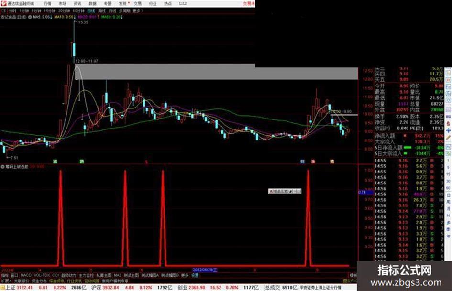Click the money-bag icon in right toolbar
This screenshot has height=291, width=452.
(x=448, y=123)
